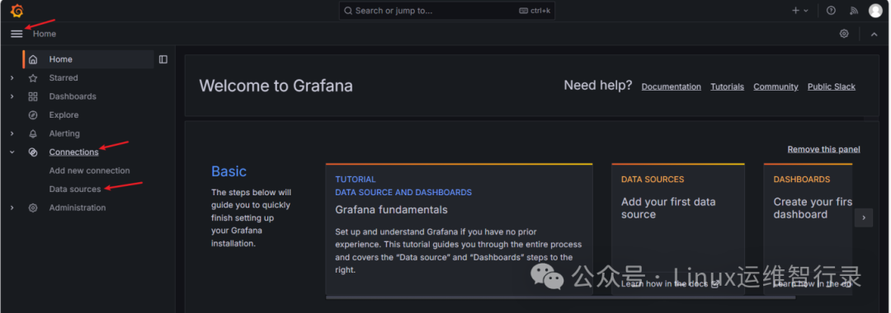Image resolution: width=891 pixels, height=313 pixels.
Task: Open Add your first data source card
Action: click(678, 229)
